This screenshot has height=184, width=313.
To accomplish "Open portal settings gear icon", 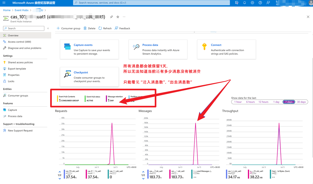I will pyautogui.click(x=252, y=3).
